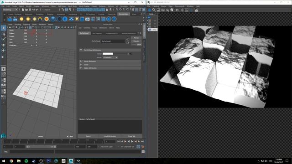
Task: Pick the Paint selection brush tool
Action: click(4, 39)
